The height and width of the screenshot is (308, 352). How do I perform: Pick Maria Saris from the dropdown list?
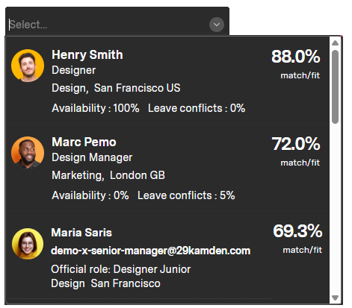pyautogui.click(x=167, y=255)
